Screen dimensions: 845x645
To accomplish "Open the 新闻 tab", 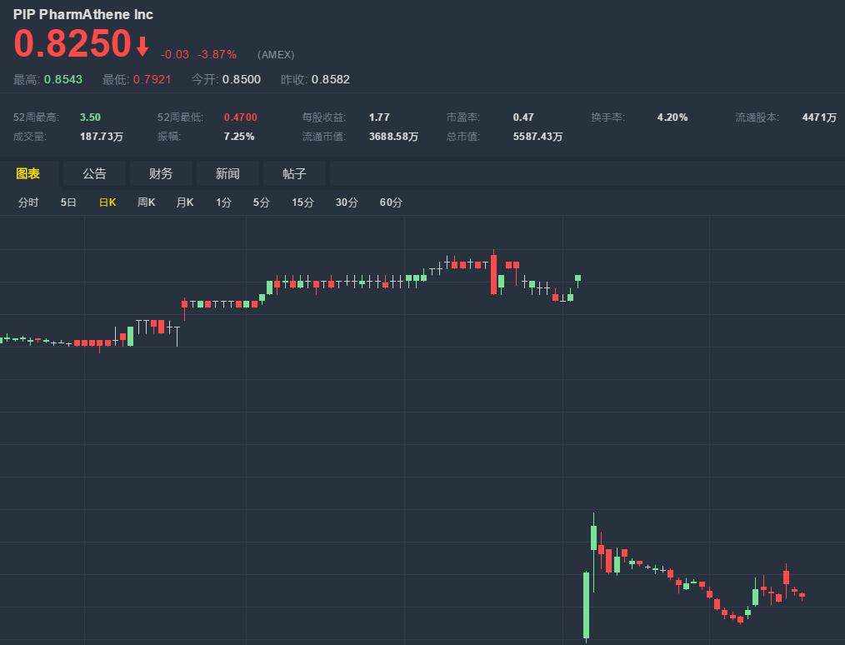I will click(x=227, y=173).
